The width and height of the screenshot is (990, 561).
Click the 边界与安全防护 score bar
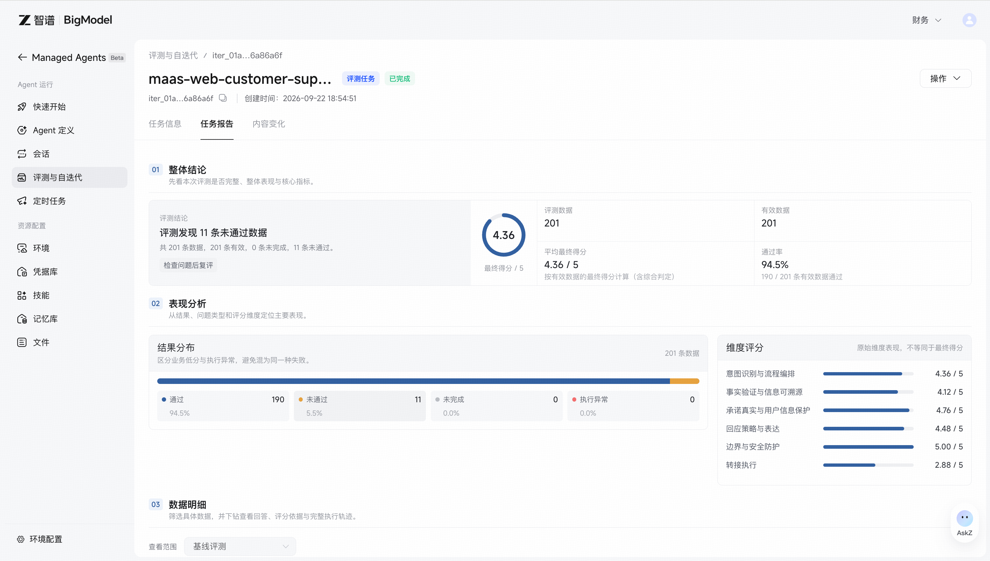[868, 446]
